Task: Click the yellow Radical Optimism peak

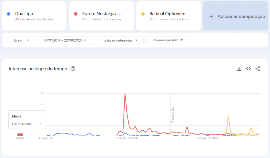Action: pos(228,116)
